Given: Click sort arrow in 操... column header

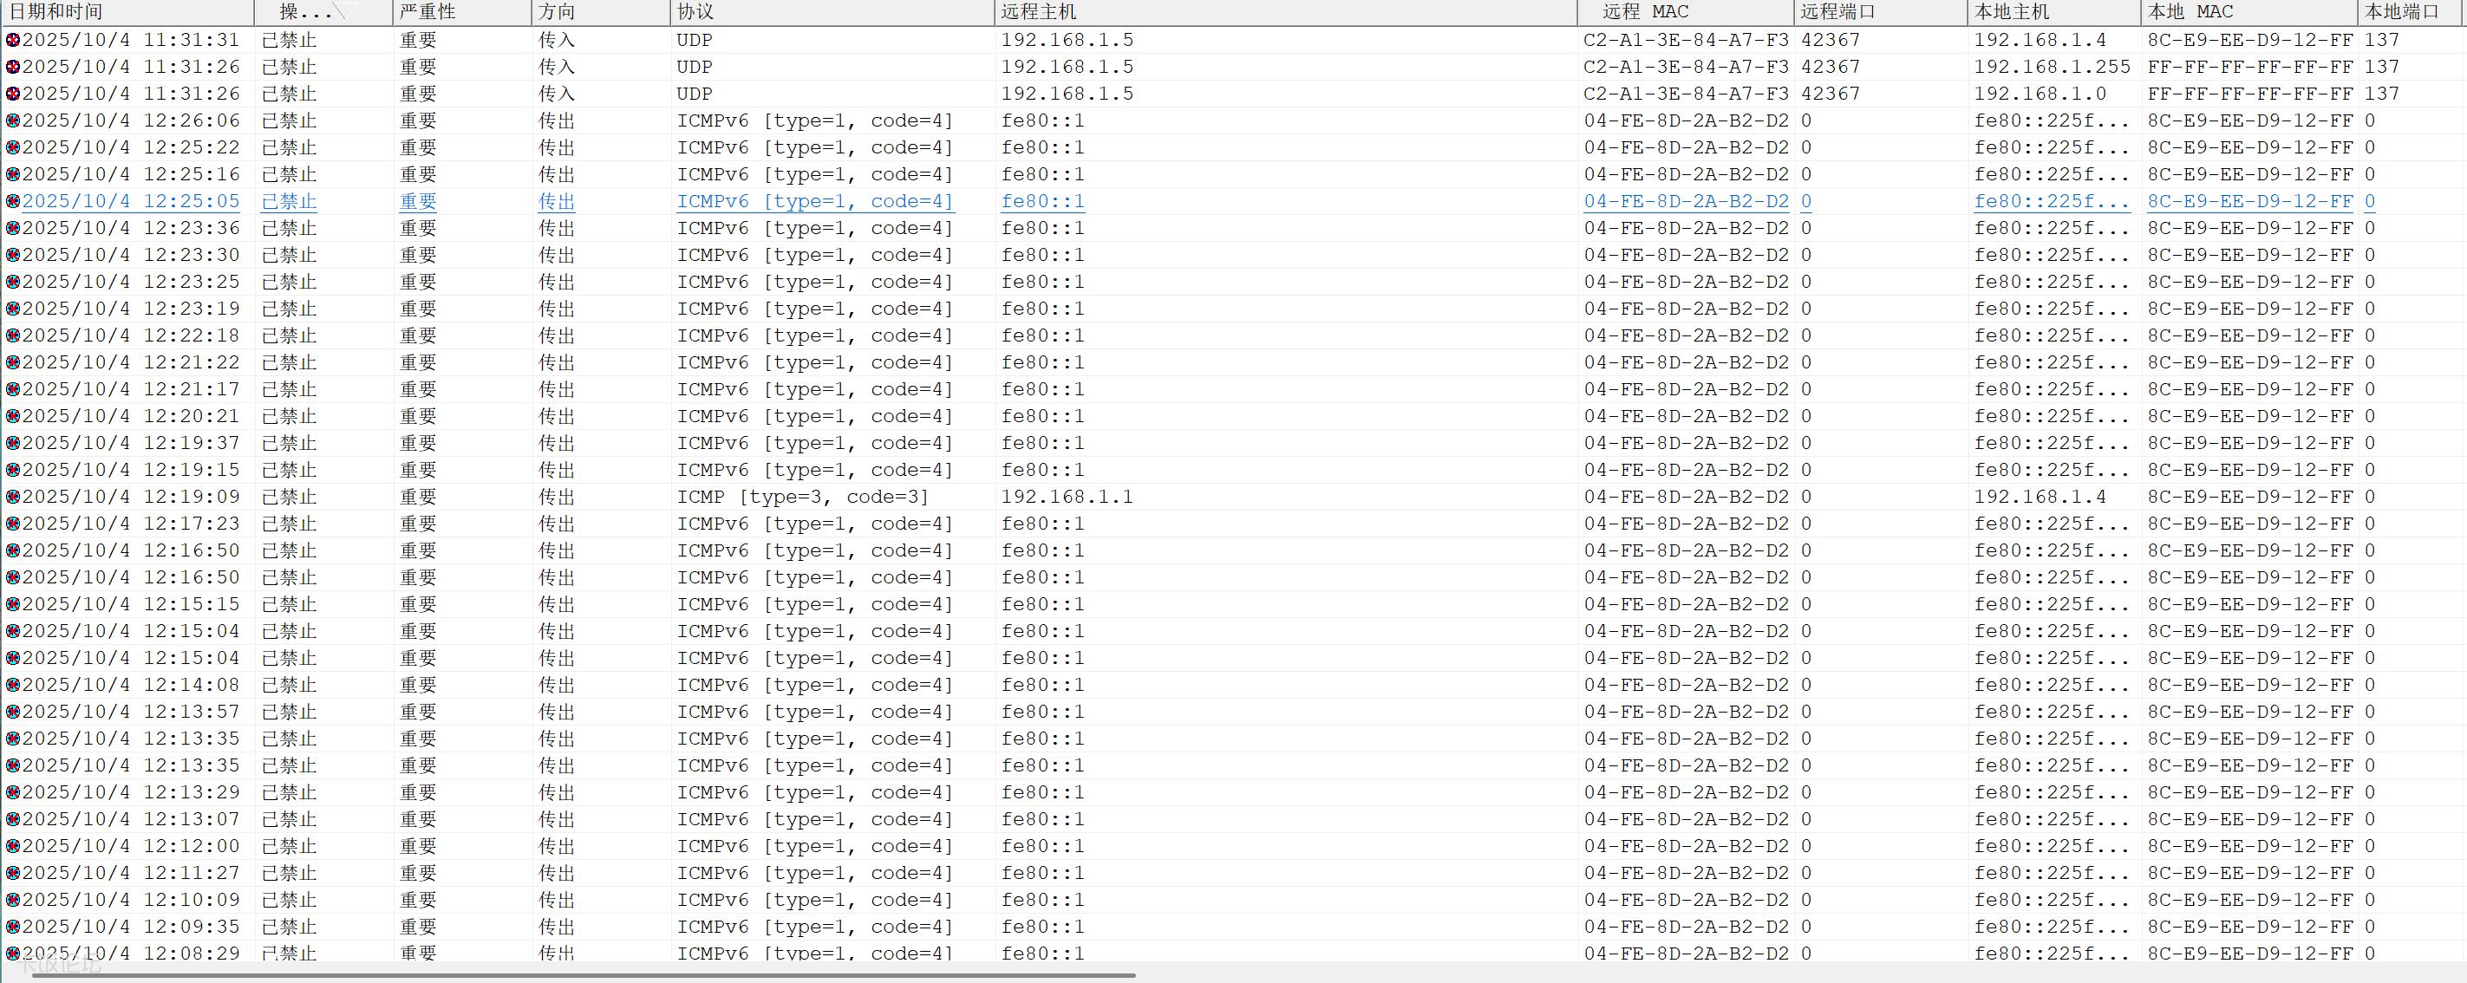Looking at the screenshot, I should point(346,11).
